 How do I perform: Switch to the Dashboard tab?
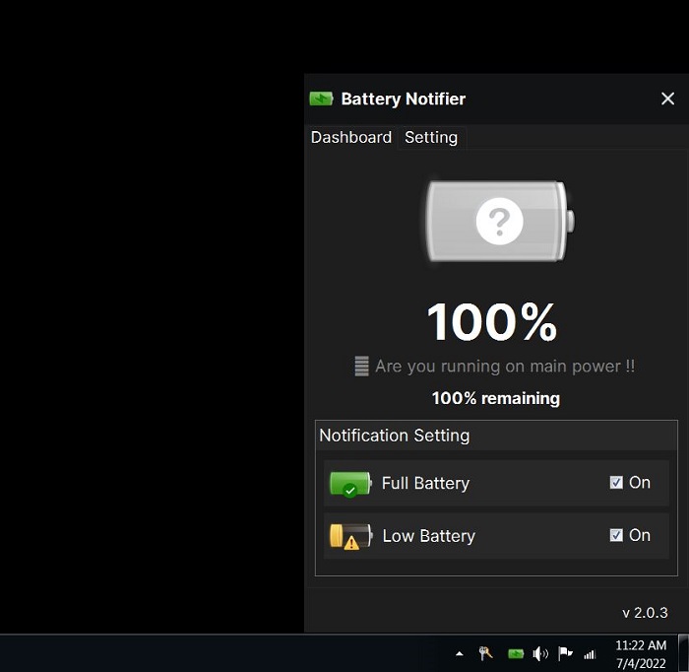click(351, 138)
